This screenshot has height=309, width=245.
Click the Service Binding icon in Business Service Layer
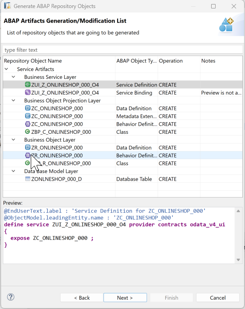pyautogui.click(x=28, y=92)
